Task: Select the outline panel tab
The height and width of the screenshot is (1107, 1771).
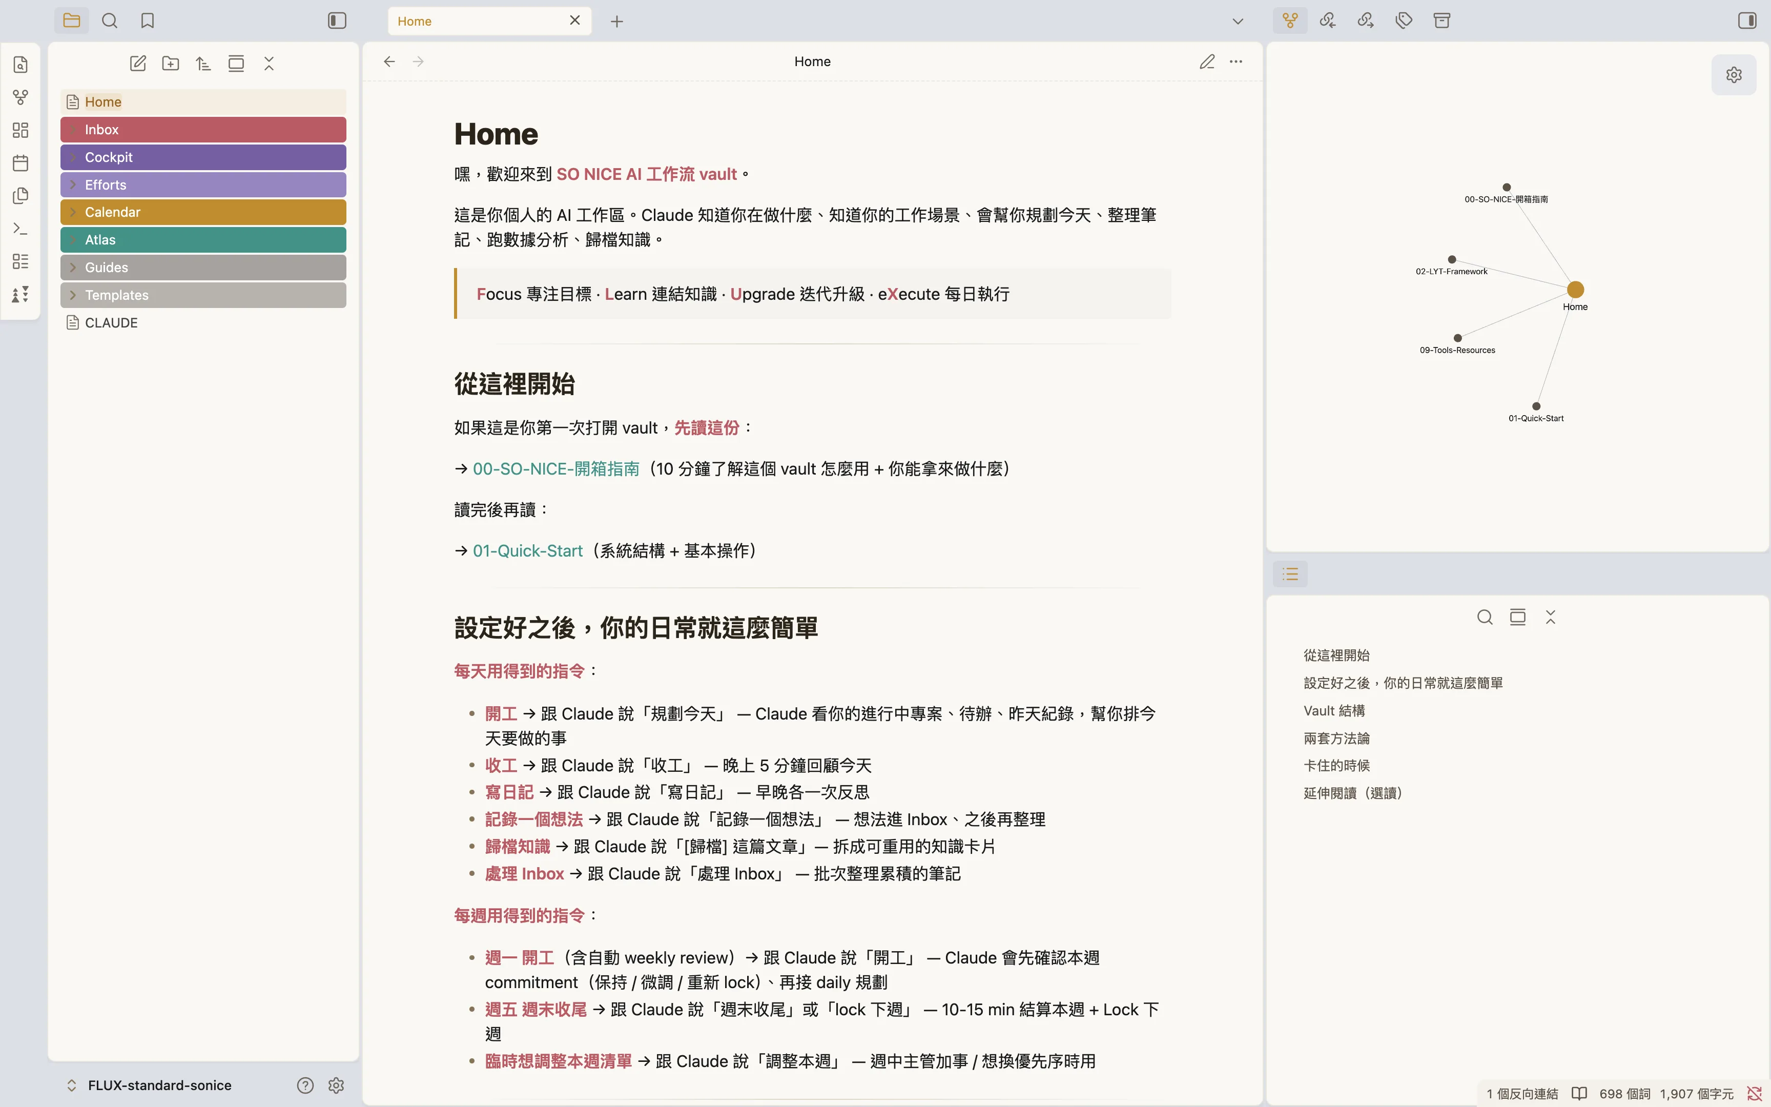Action: tap(1290, 574)
